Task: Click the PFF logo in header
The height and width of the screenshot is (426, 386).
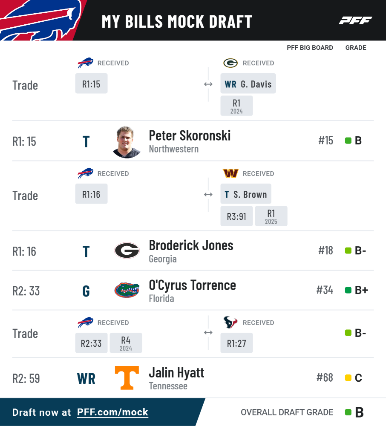Action: click(x=355, y=20)
